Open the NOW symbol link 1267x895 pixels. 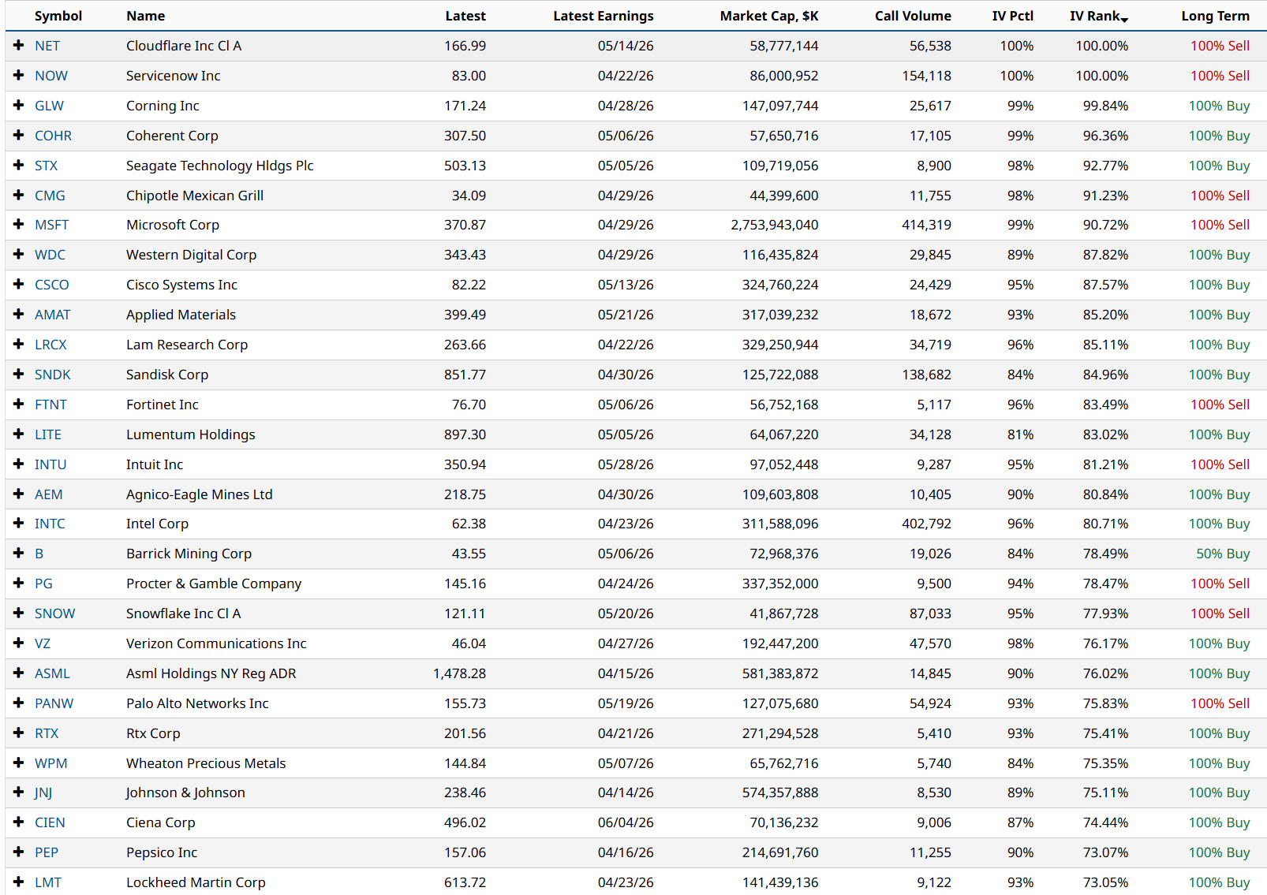51,76
